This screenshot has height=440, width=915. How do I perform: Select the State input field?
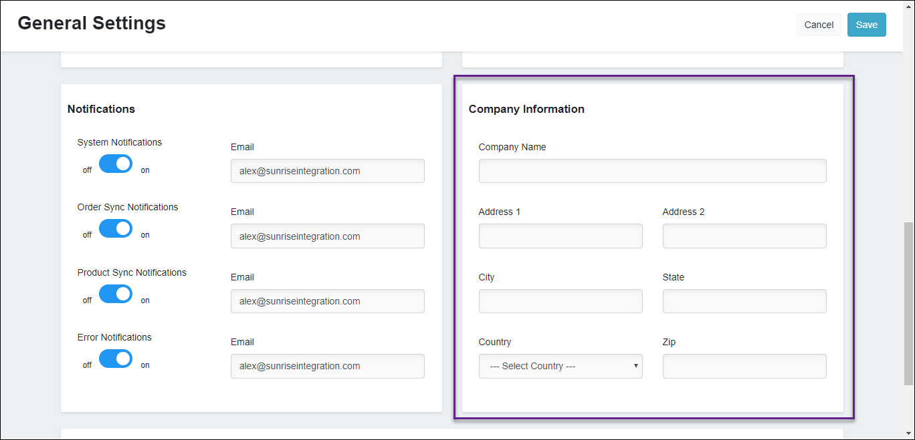(x=744, y=301)
